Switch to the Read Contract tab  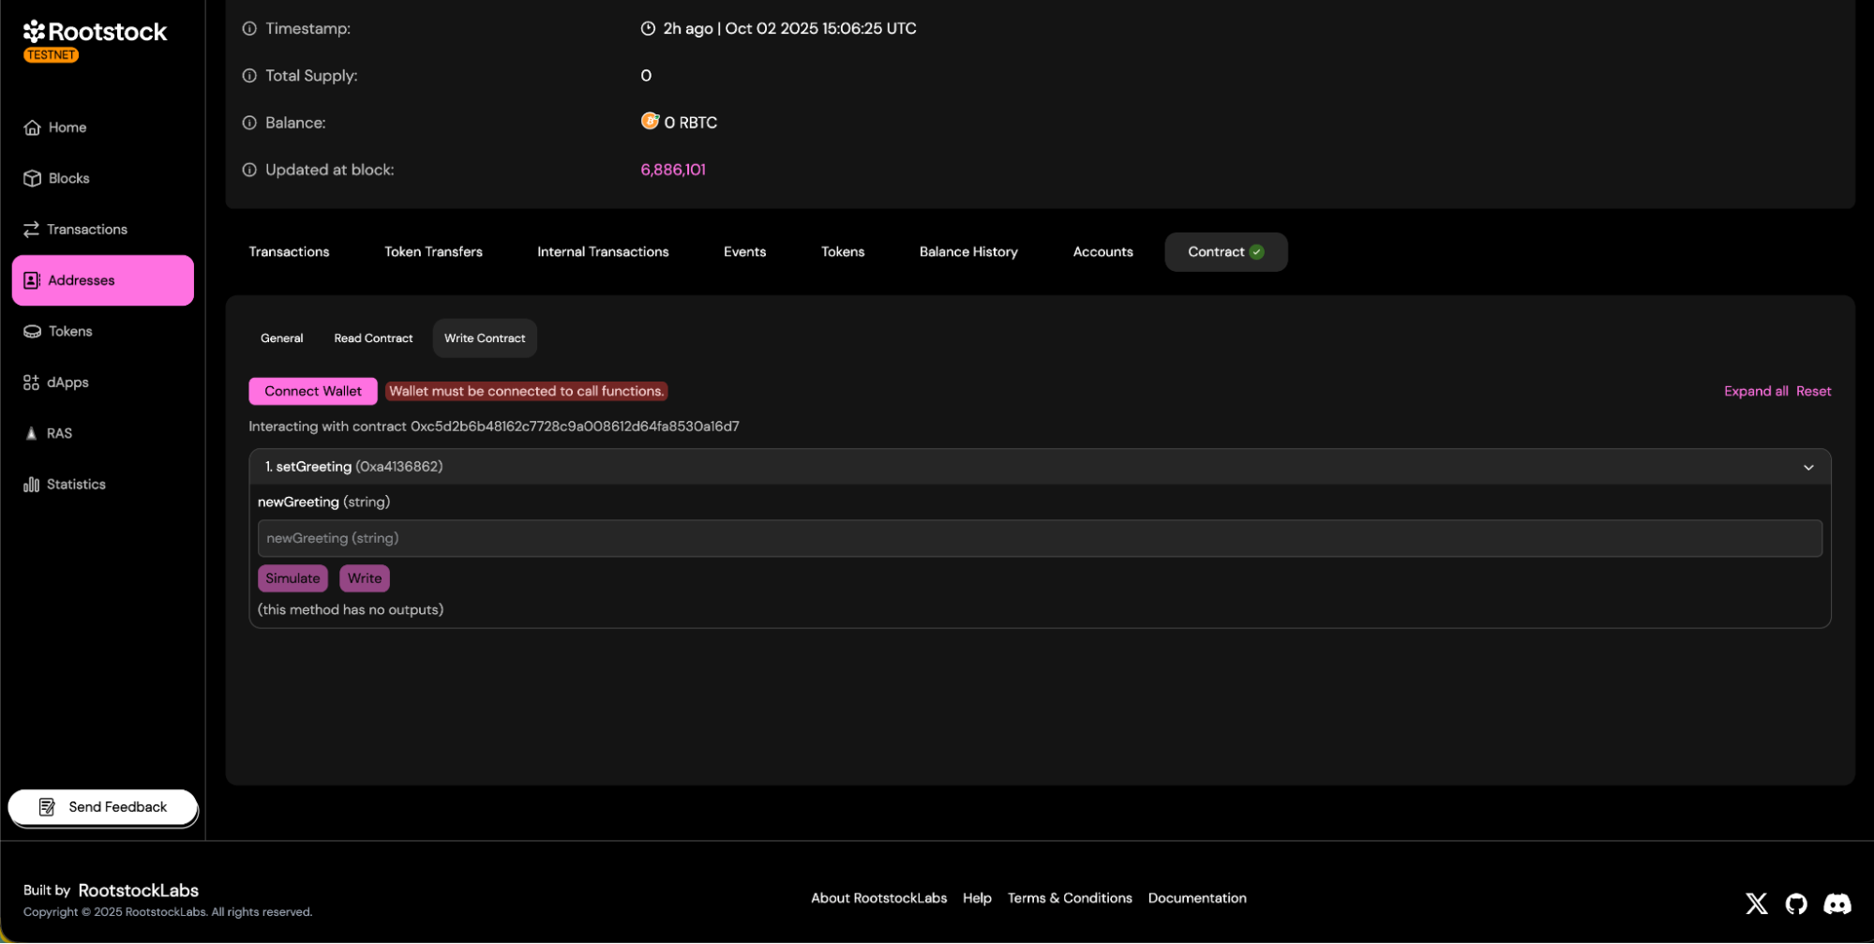[373, 338]
